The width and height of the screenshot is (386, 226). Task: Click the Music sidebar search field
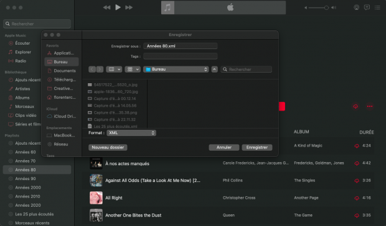[x=37, y=24]
